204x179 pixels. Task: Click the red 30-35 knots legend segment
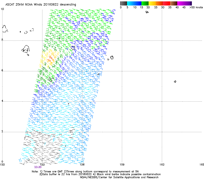(x=167, y=3)
